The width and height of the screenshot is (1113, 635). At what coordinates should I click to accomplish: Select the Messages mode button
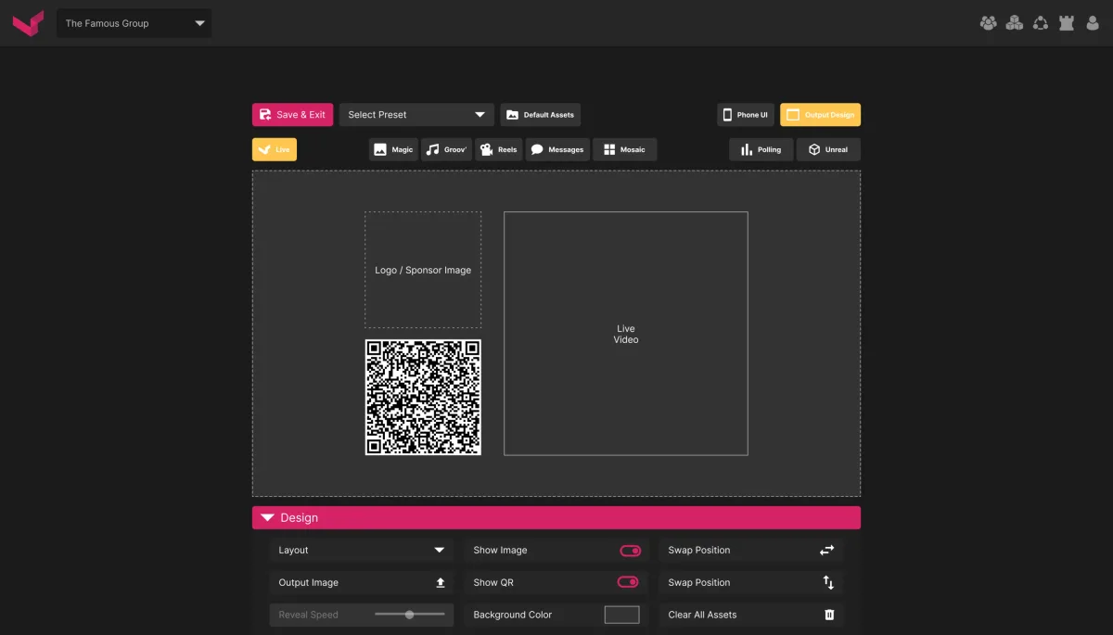(x=557, y=149)
